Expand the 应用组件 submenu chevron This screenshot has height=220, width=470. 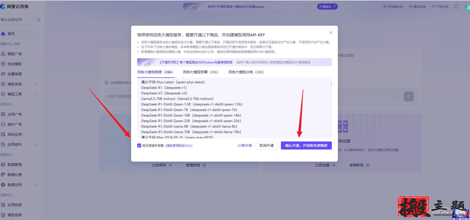(35, 144)
